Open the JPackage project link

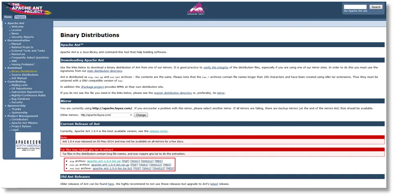coord(92,87)
